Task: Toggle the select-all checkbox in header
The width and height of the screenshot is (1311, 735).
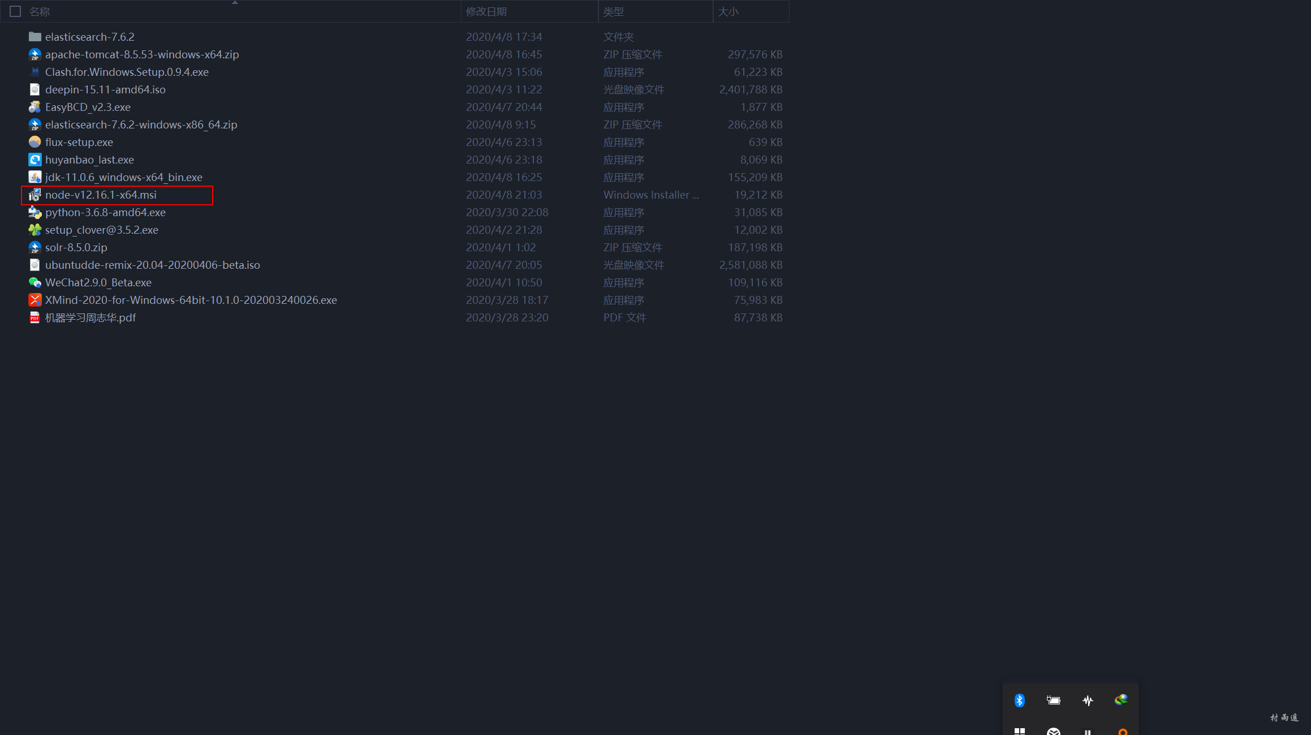Action: (x=15, y=11)
